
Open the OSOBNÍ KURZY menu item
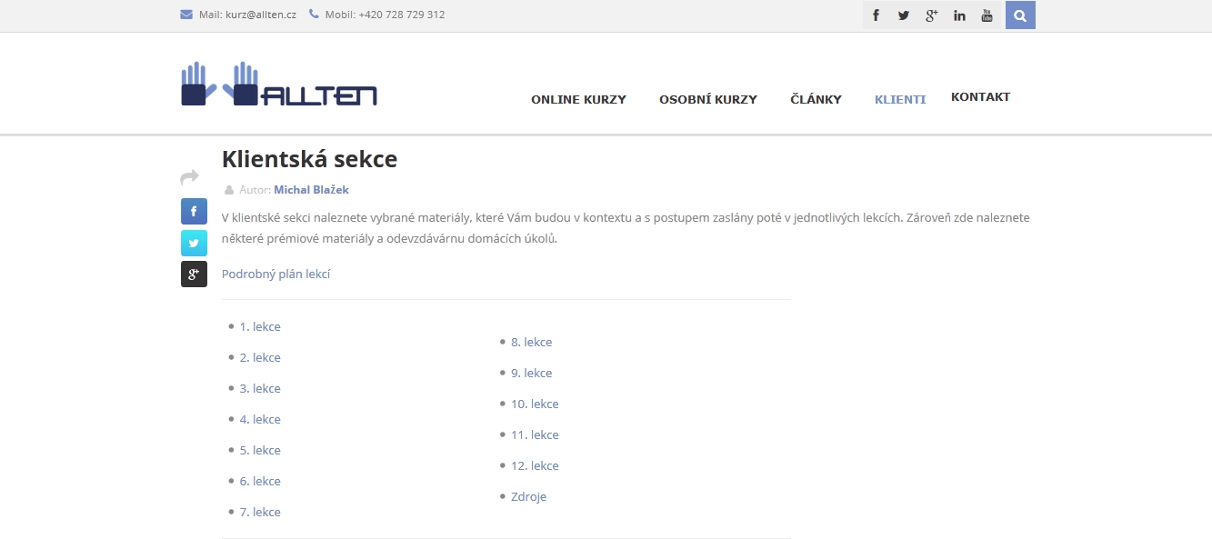coord(708,100)
